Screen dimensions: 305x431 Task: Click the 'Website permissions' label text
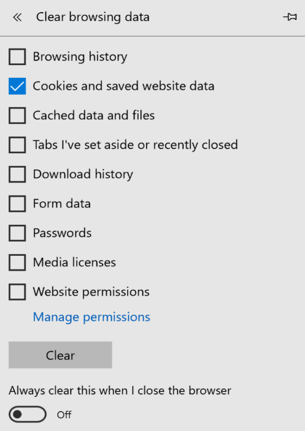point(91,292)
